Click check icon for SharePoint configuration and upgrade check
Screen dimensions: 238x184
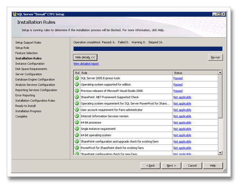tap(77, 141)
